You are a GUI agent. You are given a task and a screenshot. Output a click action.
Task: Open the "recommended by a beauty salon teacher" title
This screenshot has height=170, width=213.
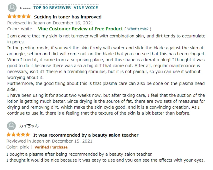tap(86, 135)
